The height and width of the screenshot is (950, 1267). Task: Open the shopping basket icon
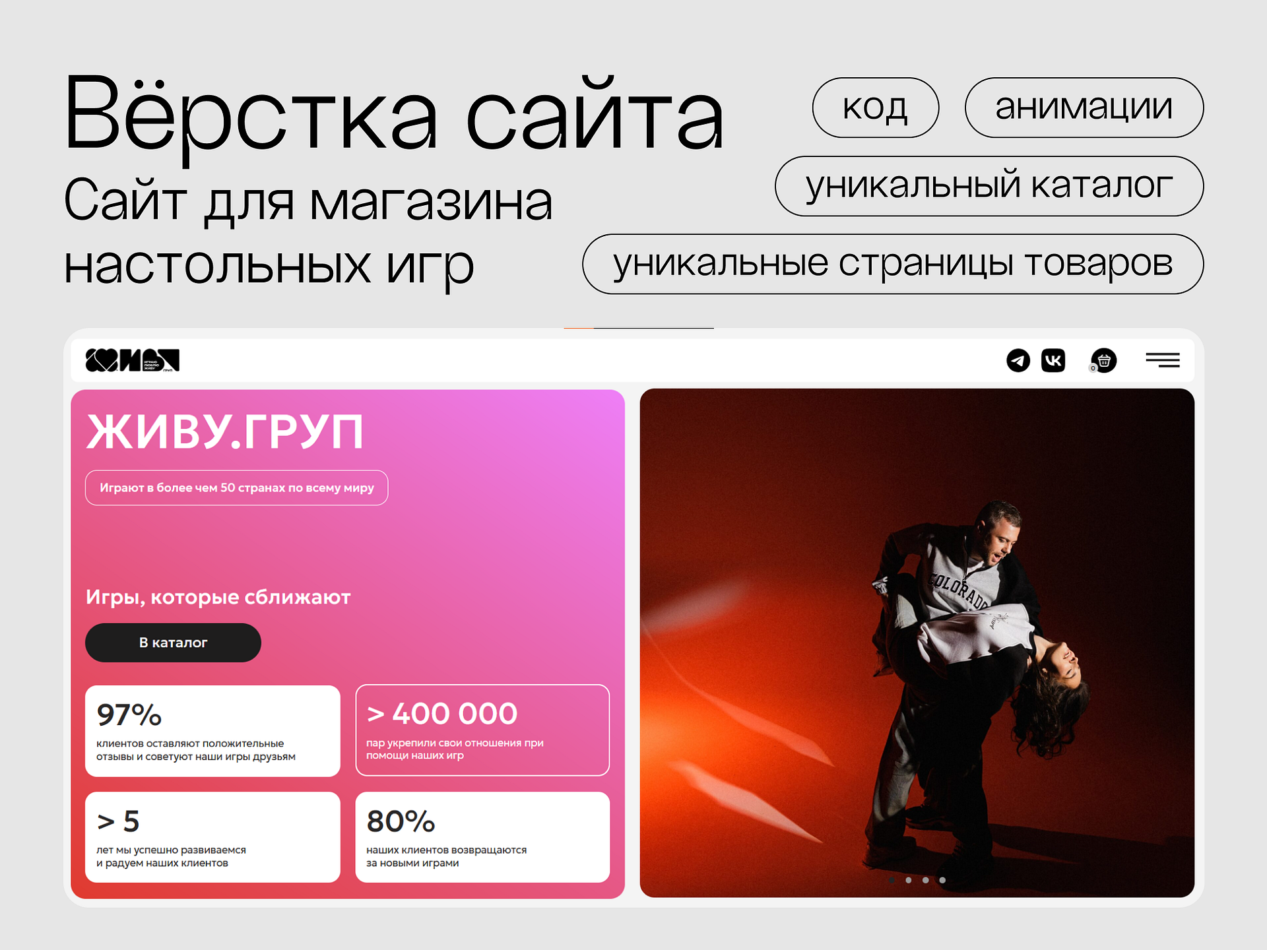click(1104, 360)
